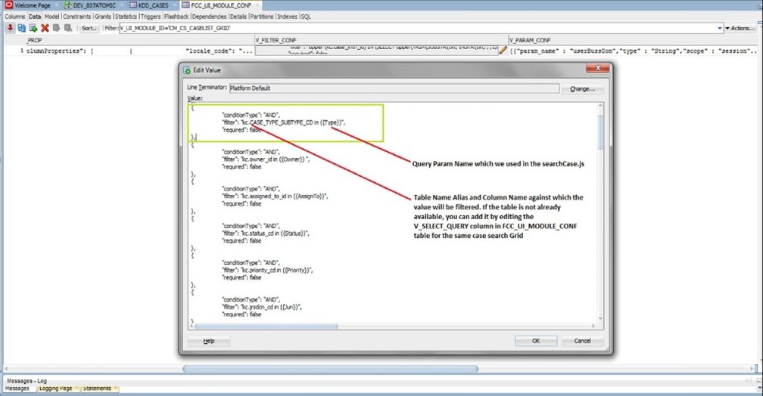Click the kc.CASE_TYPE_SUBTYPE_CD filter line
This screenshot has height=396, width=763.
click(x=284, y=122)
